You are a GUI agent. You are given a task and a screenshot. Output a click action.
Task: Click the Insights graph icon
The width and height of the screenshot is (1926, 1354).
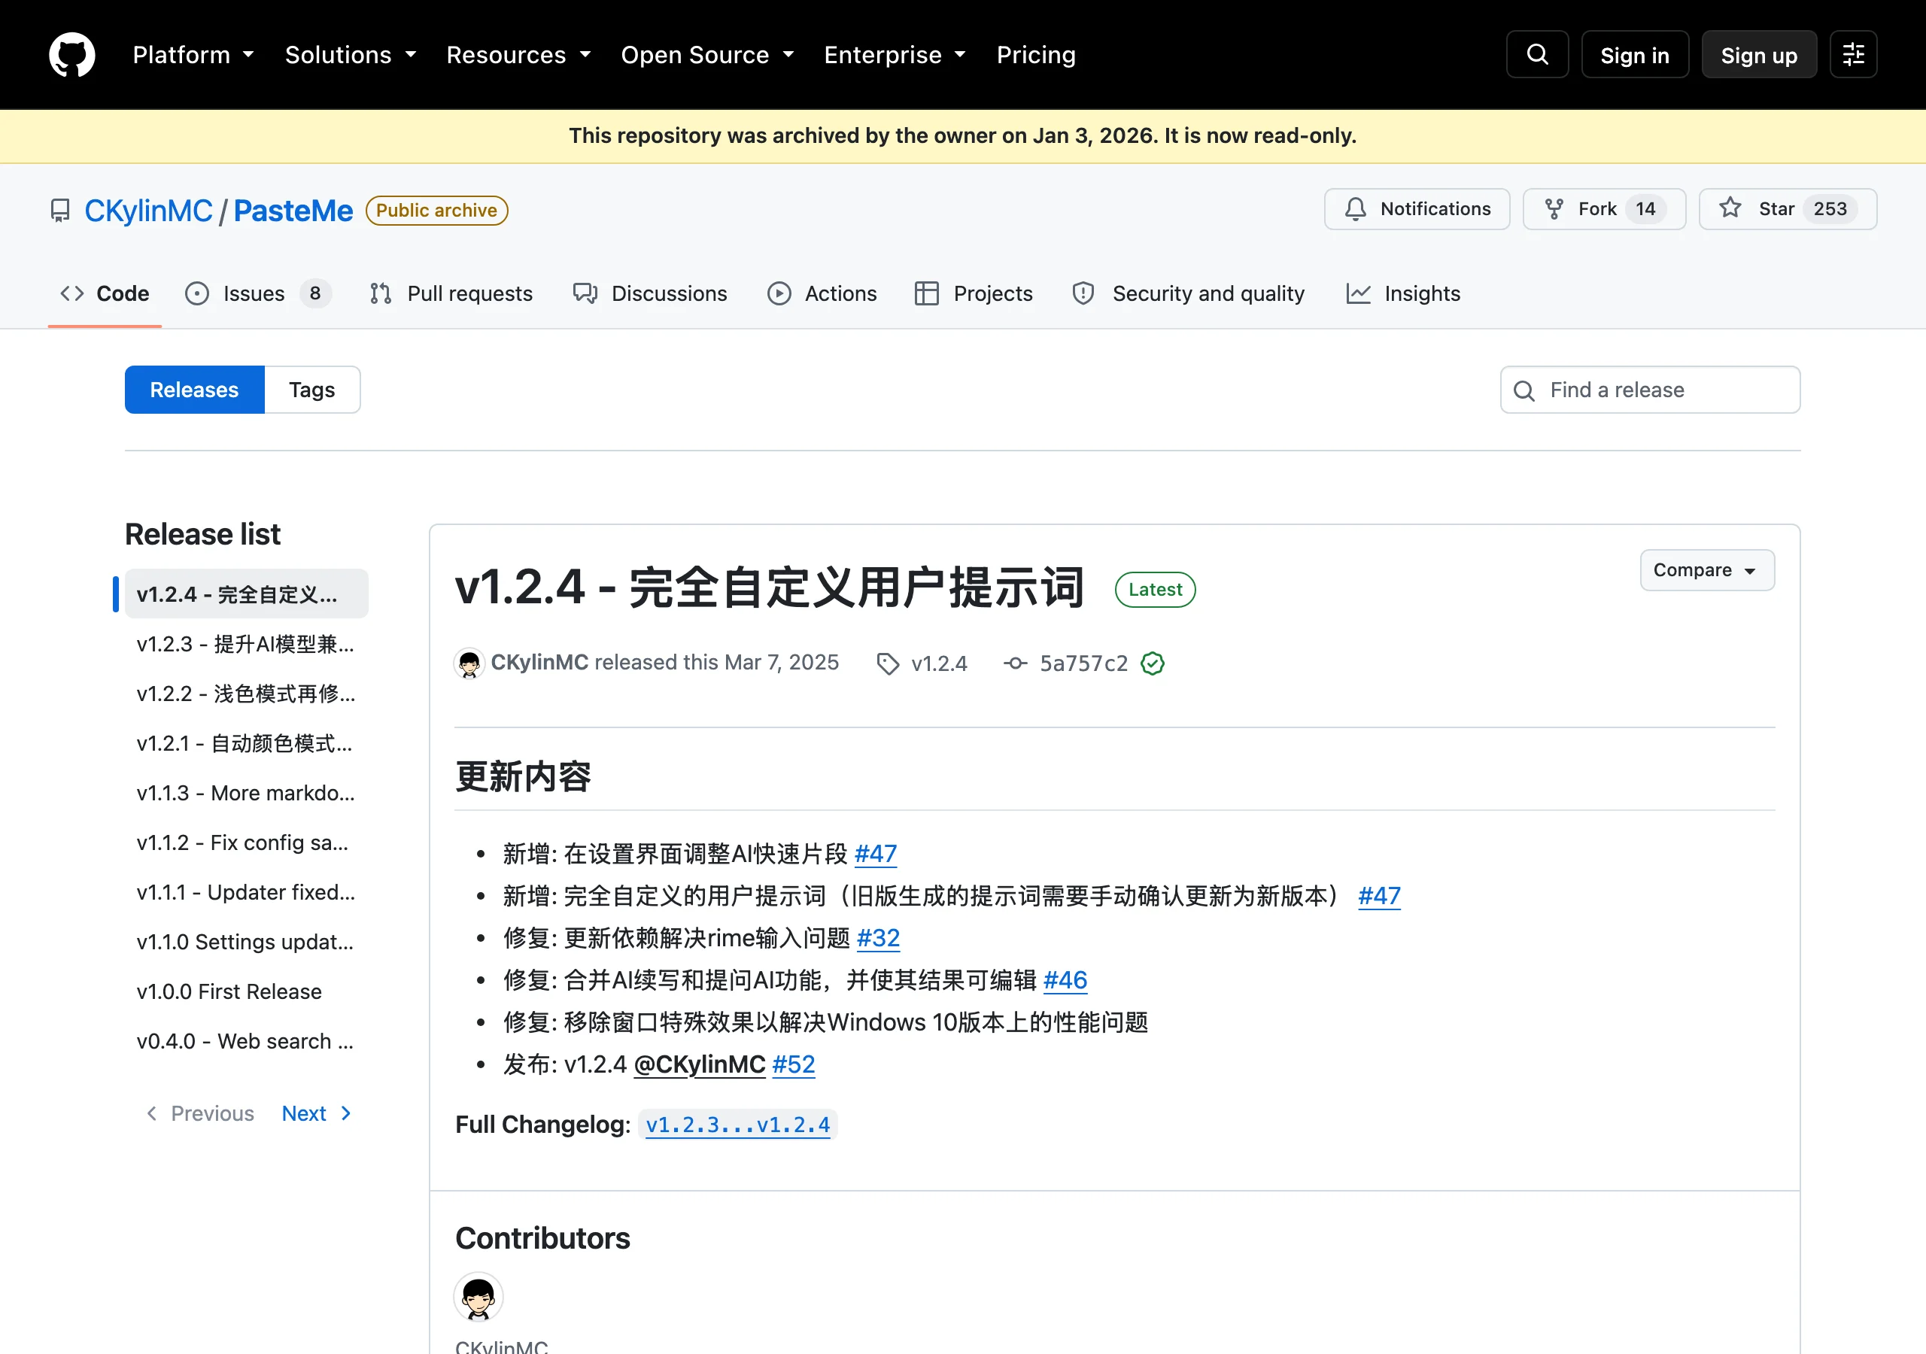tap(1359, 293)
